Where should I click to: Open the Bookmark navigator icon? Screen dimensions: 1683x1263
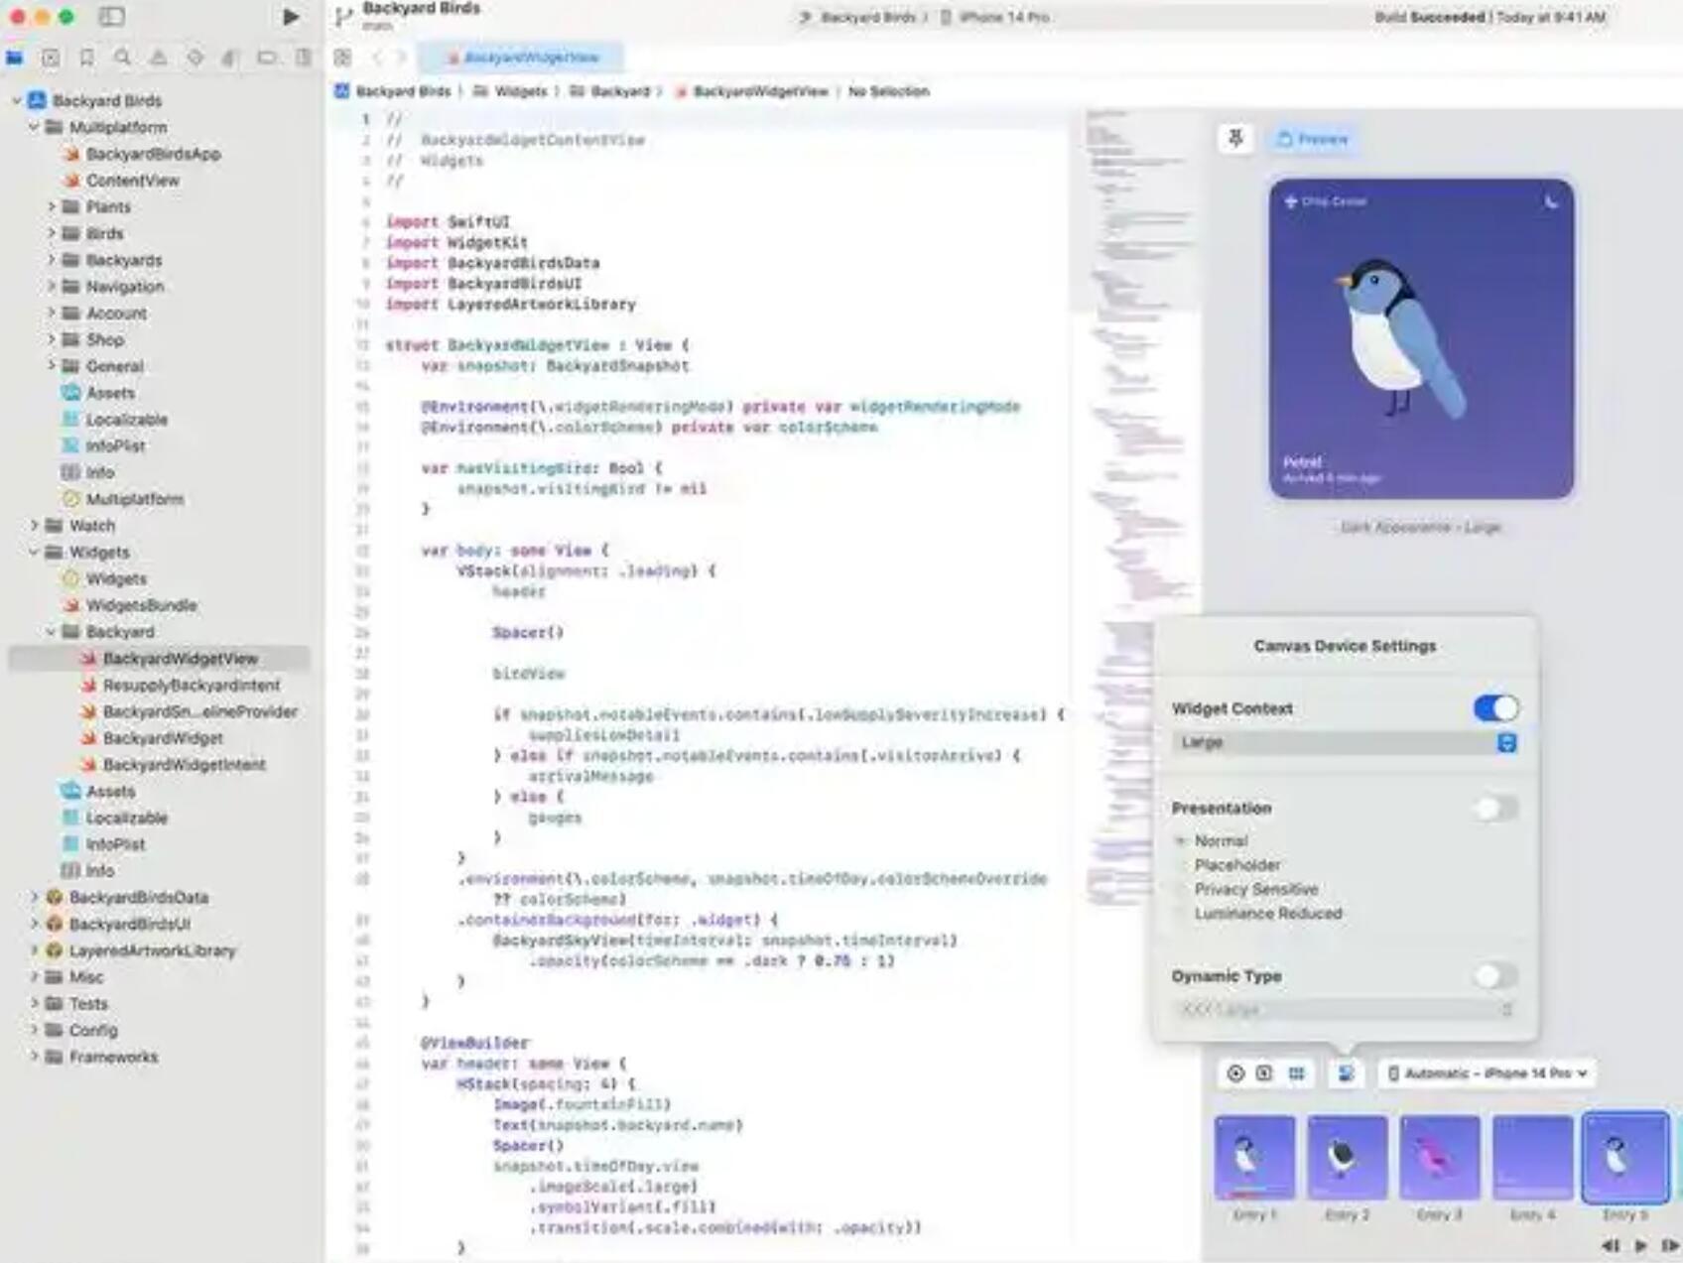click(x=86, y=58)
